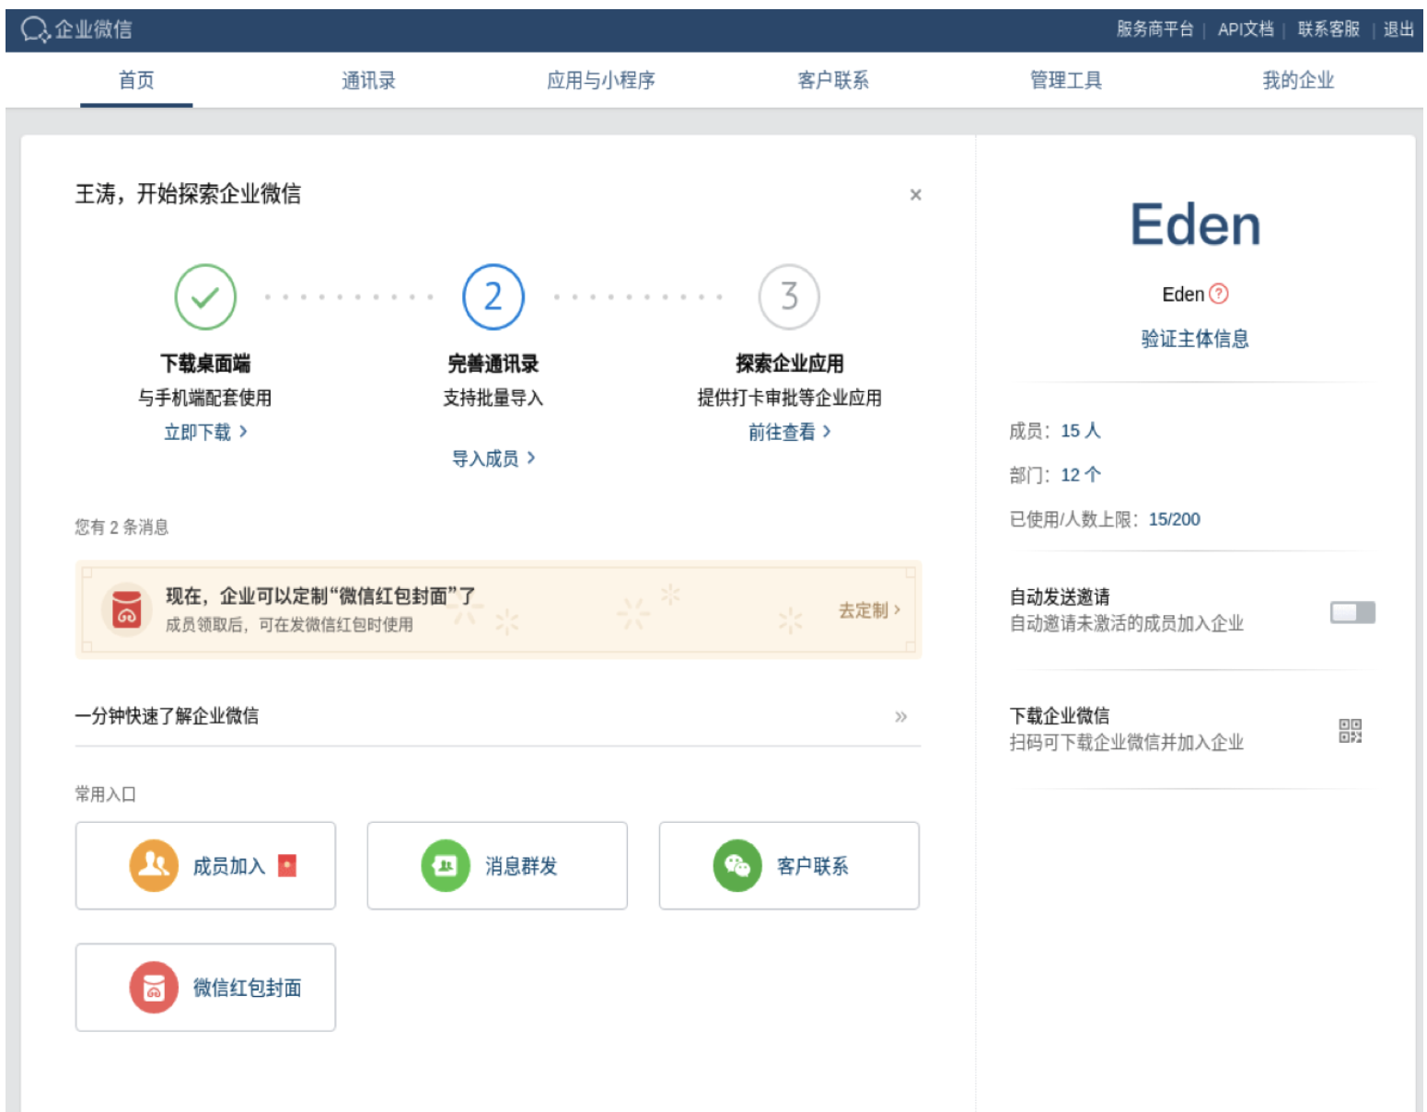The height and width of the screenshot is (1112, 1427).
Task: Switch to 应用与小程序 tab
Action: (x=600, y=80)
